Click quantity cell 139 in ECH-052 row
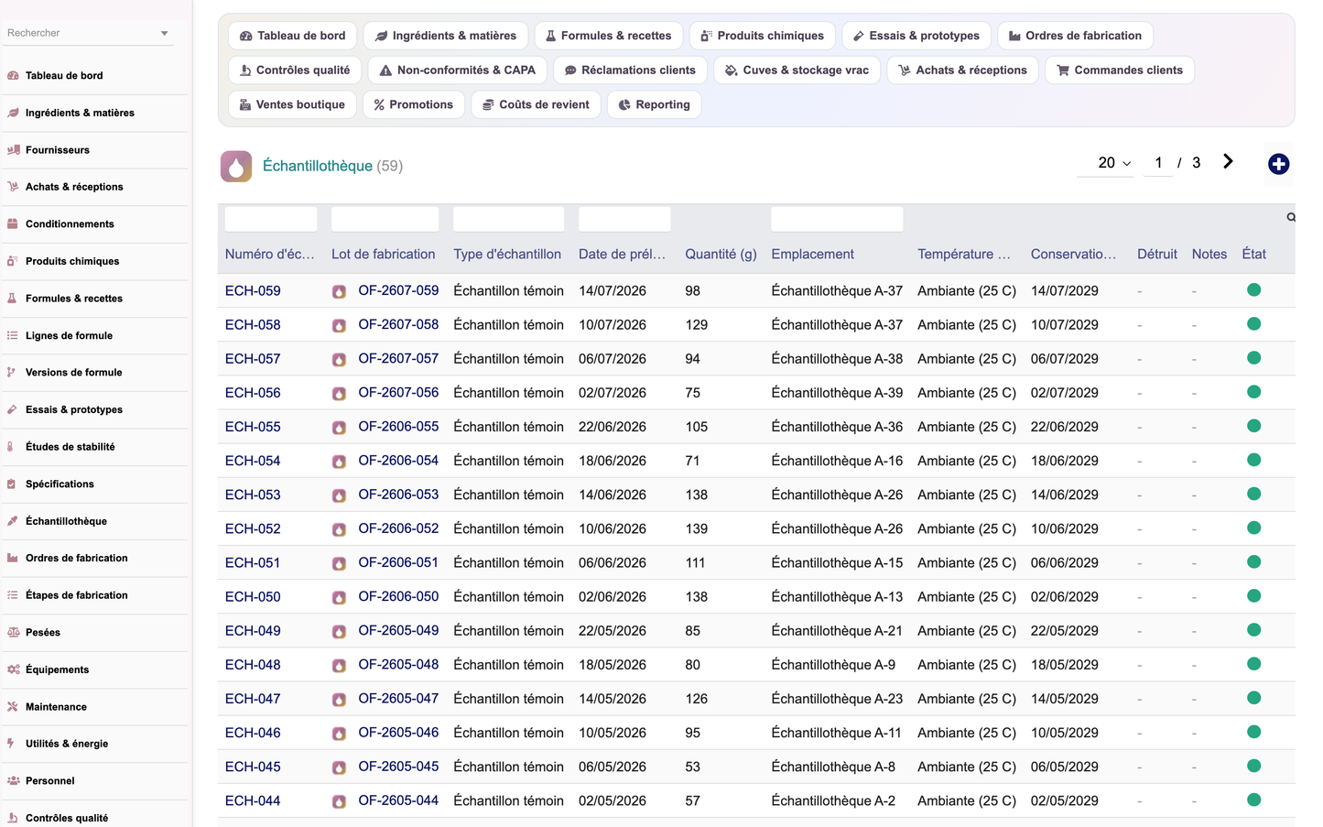The image size is (1323, 827). point(696,529)
